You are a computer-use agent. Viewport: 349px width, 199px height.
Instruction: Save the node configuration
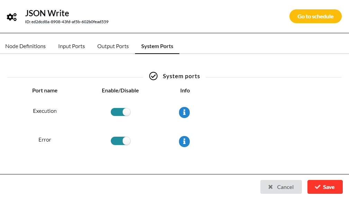325,187
